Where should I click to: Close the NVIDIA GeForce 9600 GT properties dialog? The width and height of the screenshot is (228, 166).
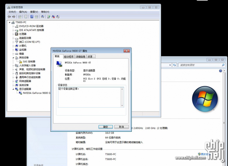(x=127, y=51)
